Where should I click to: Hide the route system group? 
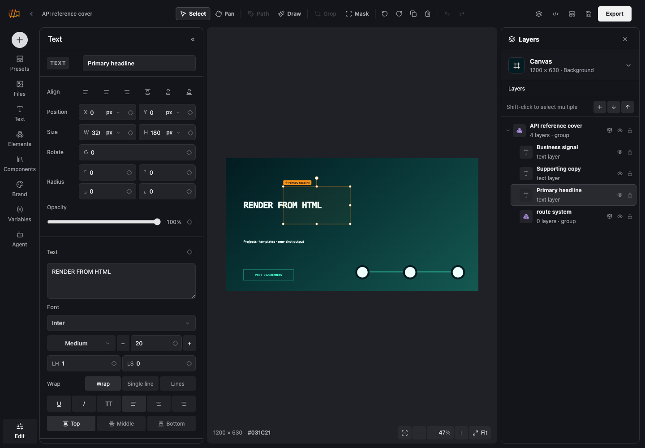620,216
